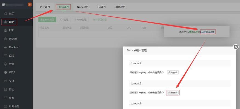Switch to the Node项目 tab
The width and height of the screenshot is (240, 109).
click(x=83, y=7)
